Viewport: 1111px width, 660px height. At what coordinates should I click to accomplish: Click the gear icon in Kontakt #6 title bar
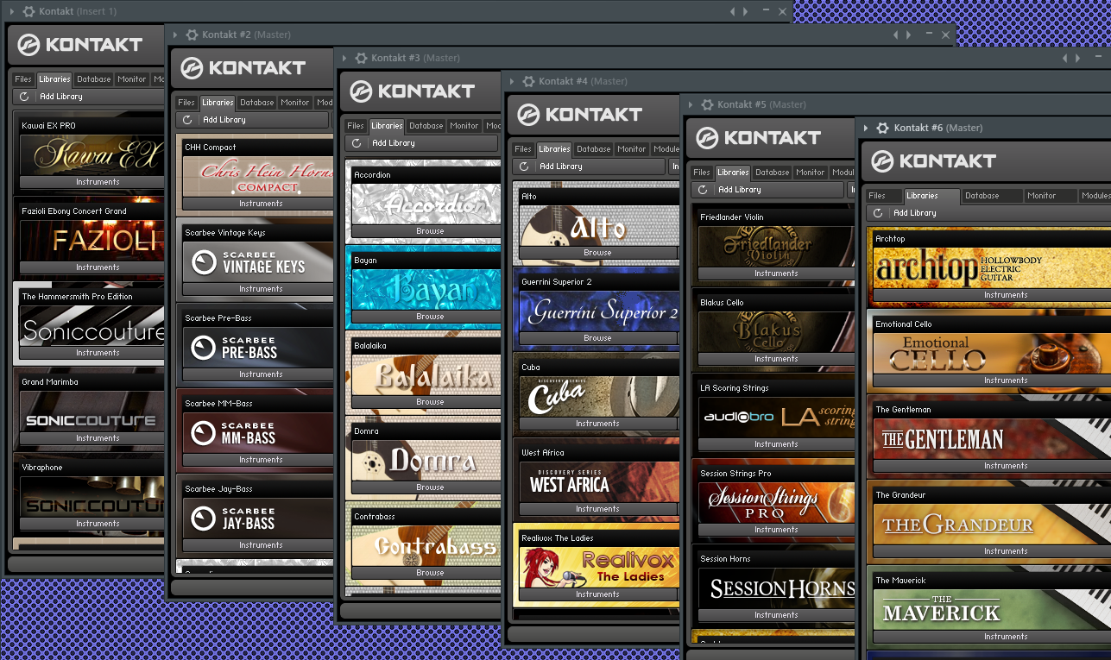click(882, 128)
